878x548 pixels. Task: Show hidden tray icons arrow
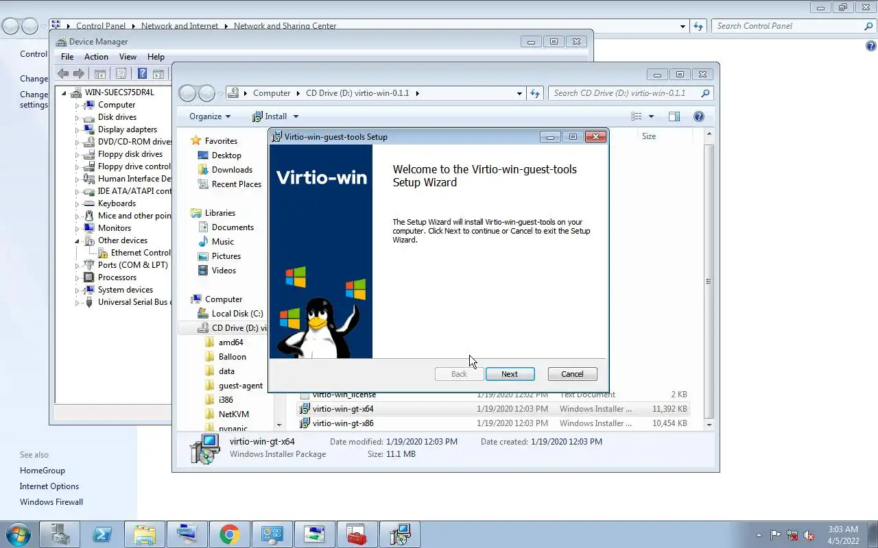[758, 535]
